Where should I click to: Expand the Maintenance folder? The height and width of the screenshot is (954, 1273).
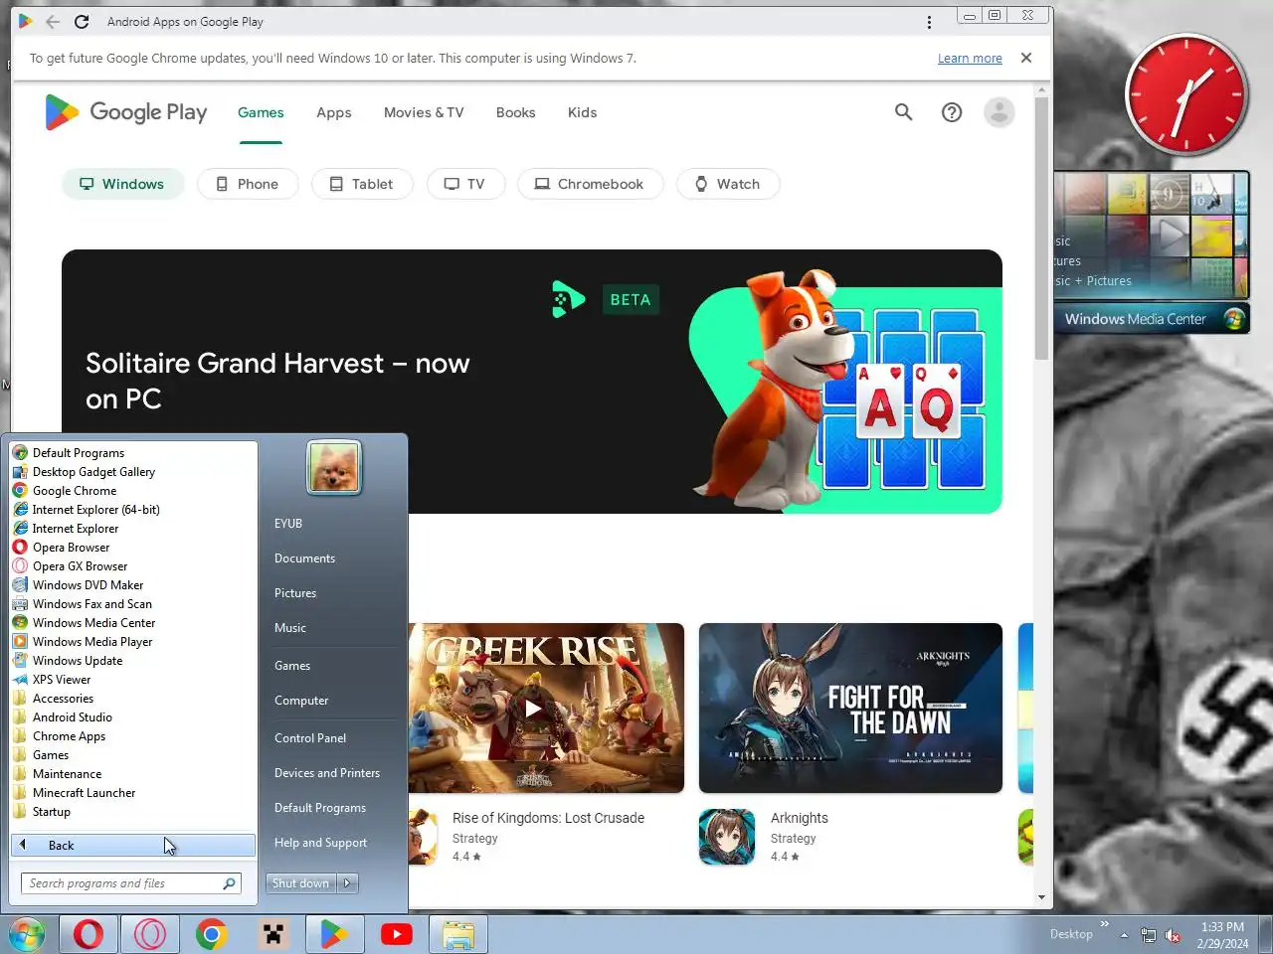67,774
